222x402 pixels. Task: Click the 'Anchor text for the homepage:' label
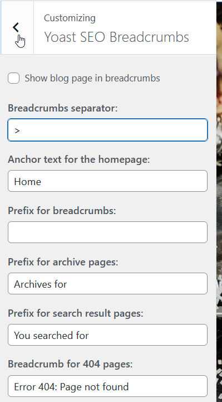pos(79,159)
